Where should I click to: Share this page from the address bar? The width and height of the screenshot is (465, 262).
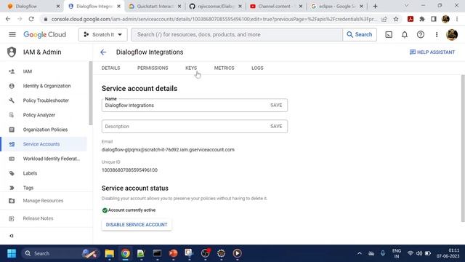point(384,20)
